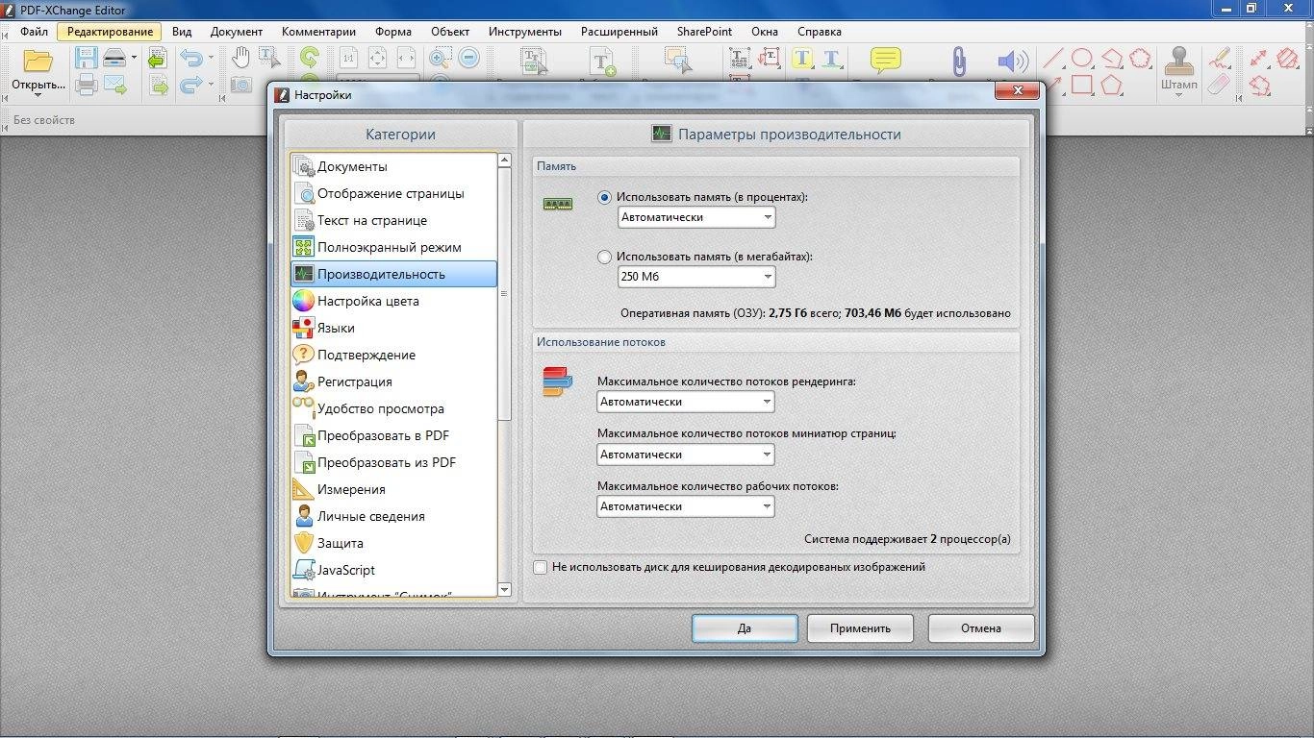Expand the Открыть dropdown arrow
The width and height of the screenshot is (1314, 738).
point(38,95)
